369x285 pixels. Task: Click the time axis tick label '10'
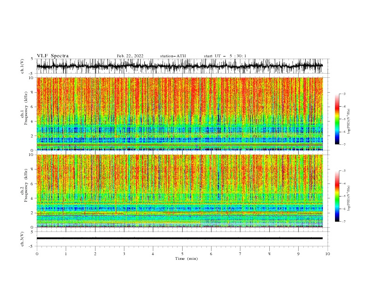click(x=328, y=254)
